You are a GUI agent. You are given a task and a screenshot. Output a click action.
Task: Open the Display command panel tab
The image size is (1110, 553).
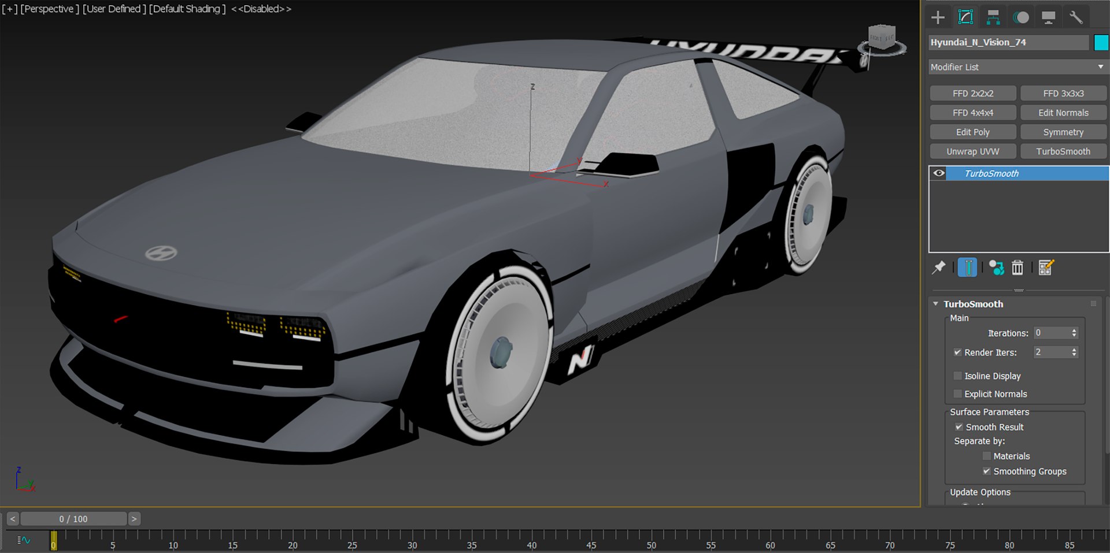[x=1048, y=17]
